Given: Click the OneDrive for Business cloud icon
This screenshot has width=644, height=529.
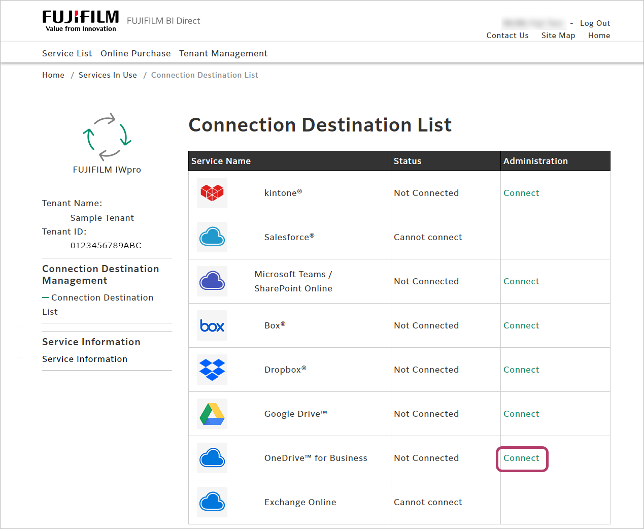Looking at the screenshot, I should click(x=212, y=458).
